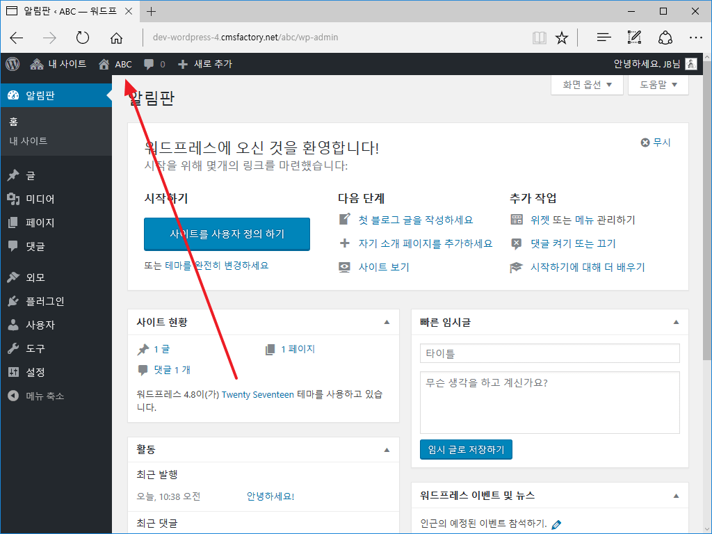Expand the 화면 옵션 dropdown

pos(587,85)
